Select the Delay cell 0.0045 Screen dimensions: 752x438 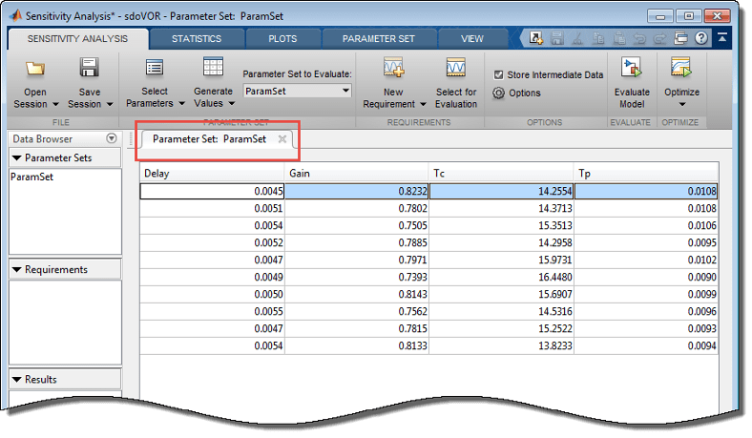tap(212, 192)
